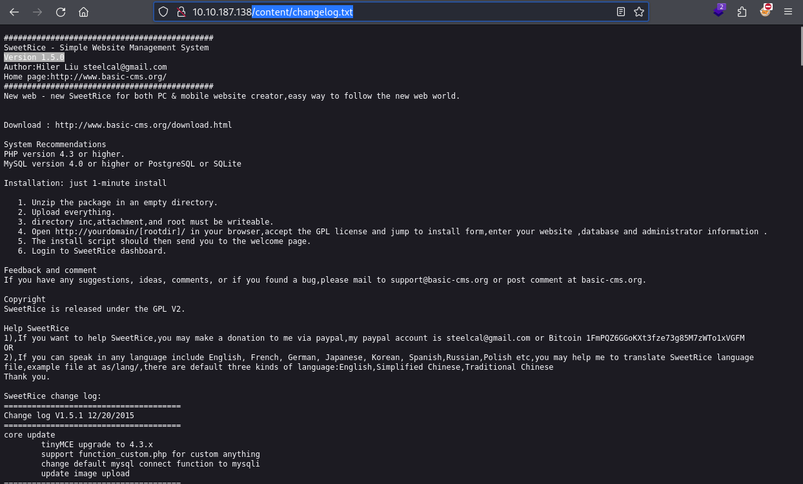
Task: Click the 'update image upload' line
Action: [85, 474]
